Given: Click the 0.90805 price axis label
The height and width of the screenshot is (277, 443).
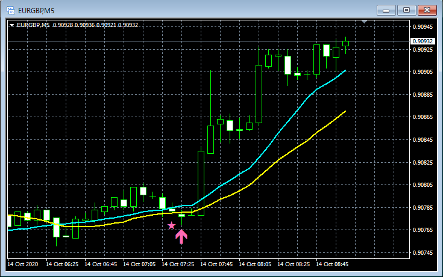Looking at the screenshot, I should [423, 185].
